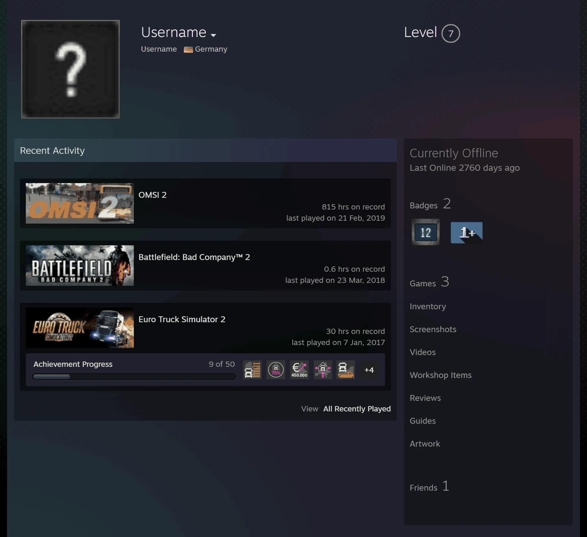Click the truck with pink arrows achievement icon
The image size is (587, 537).
tap(323, 370)
